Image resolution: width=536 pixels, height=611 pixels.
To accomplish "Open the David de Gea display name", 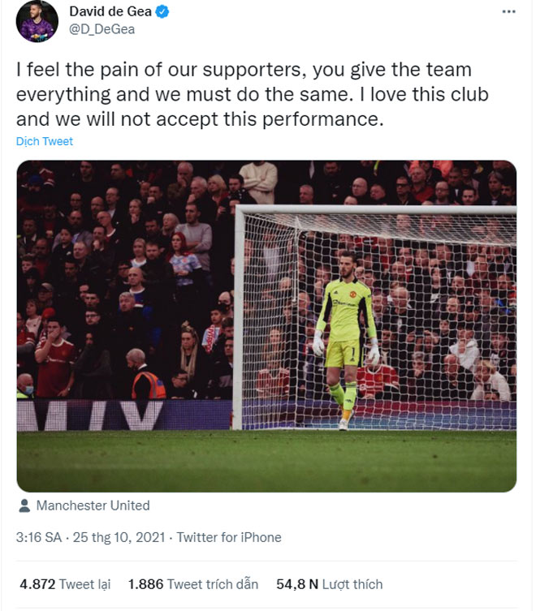I will click(x=116, y=13).
